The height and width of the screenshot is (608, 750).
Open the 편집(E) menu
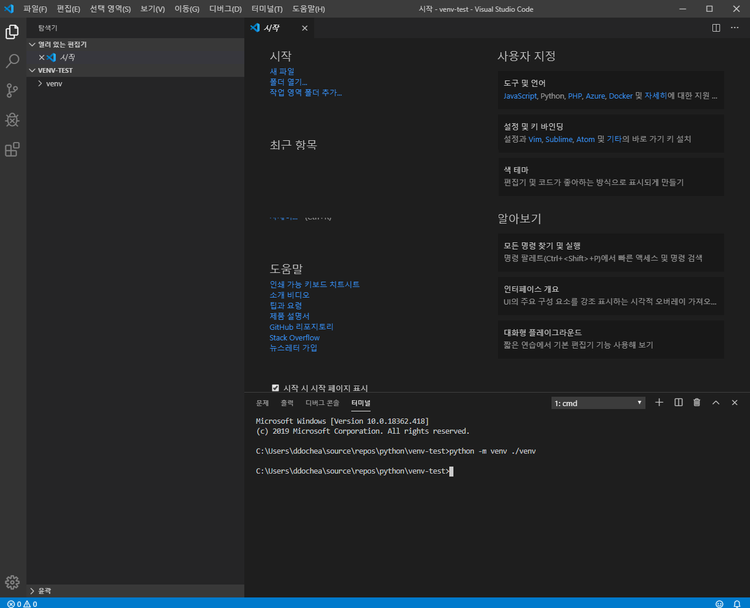tap(69, 9)
